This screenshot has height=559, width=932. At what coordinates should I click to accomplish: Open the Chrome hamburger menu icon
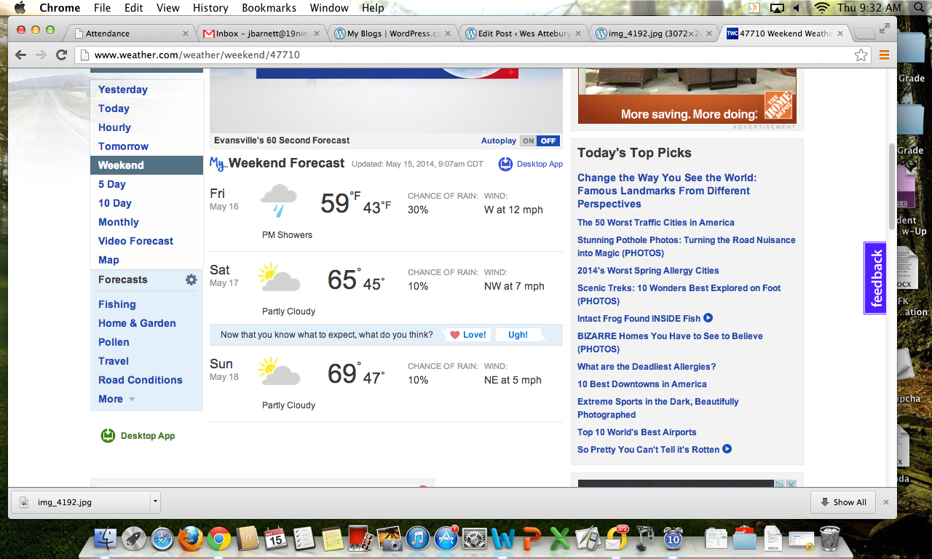click(x=884, y=55)
